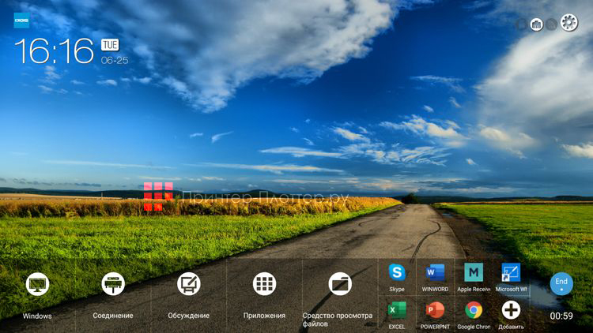Click the EXCEL label text

tap(397, 327)
